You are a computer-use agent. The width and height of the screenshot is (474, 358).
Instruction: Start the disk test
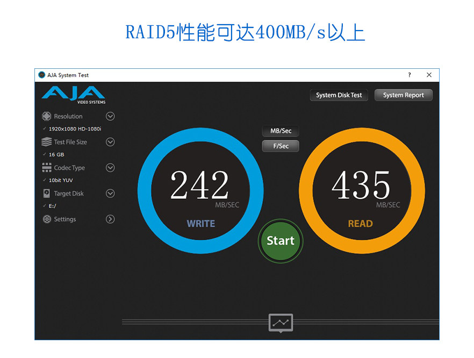[x=281, y=241]
